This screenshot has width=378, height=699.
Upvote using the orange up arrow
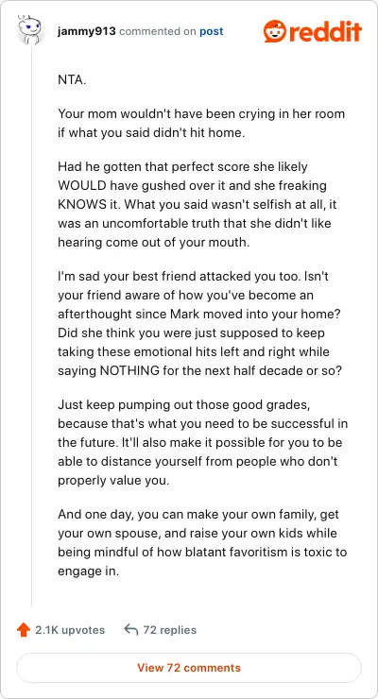[x=24, y=630]
